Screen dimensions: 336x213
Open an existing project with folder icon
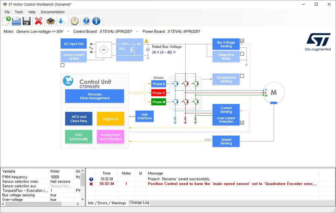coord(16,21)
